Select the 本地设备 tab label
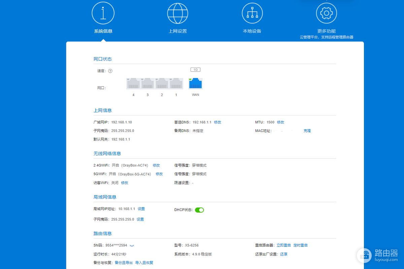 click(252, 31)
